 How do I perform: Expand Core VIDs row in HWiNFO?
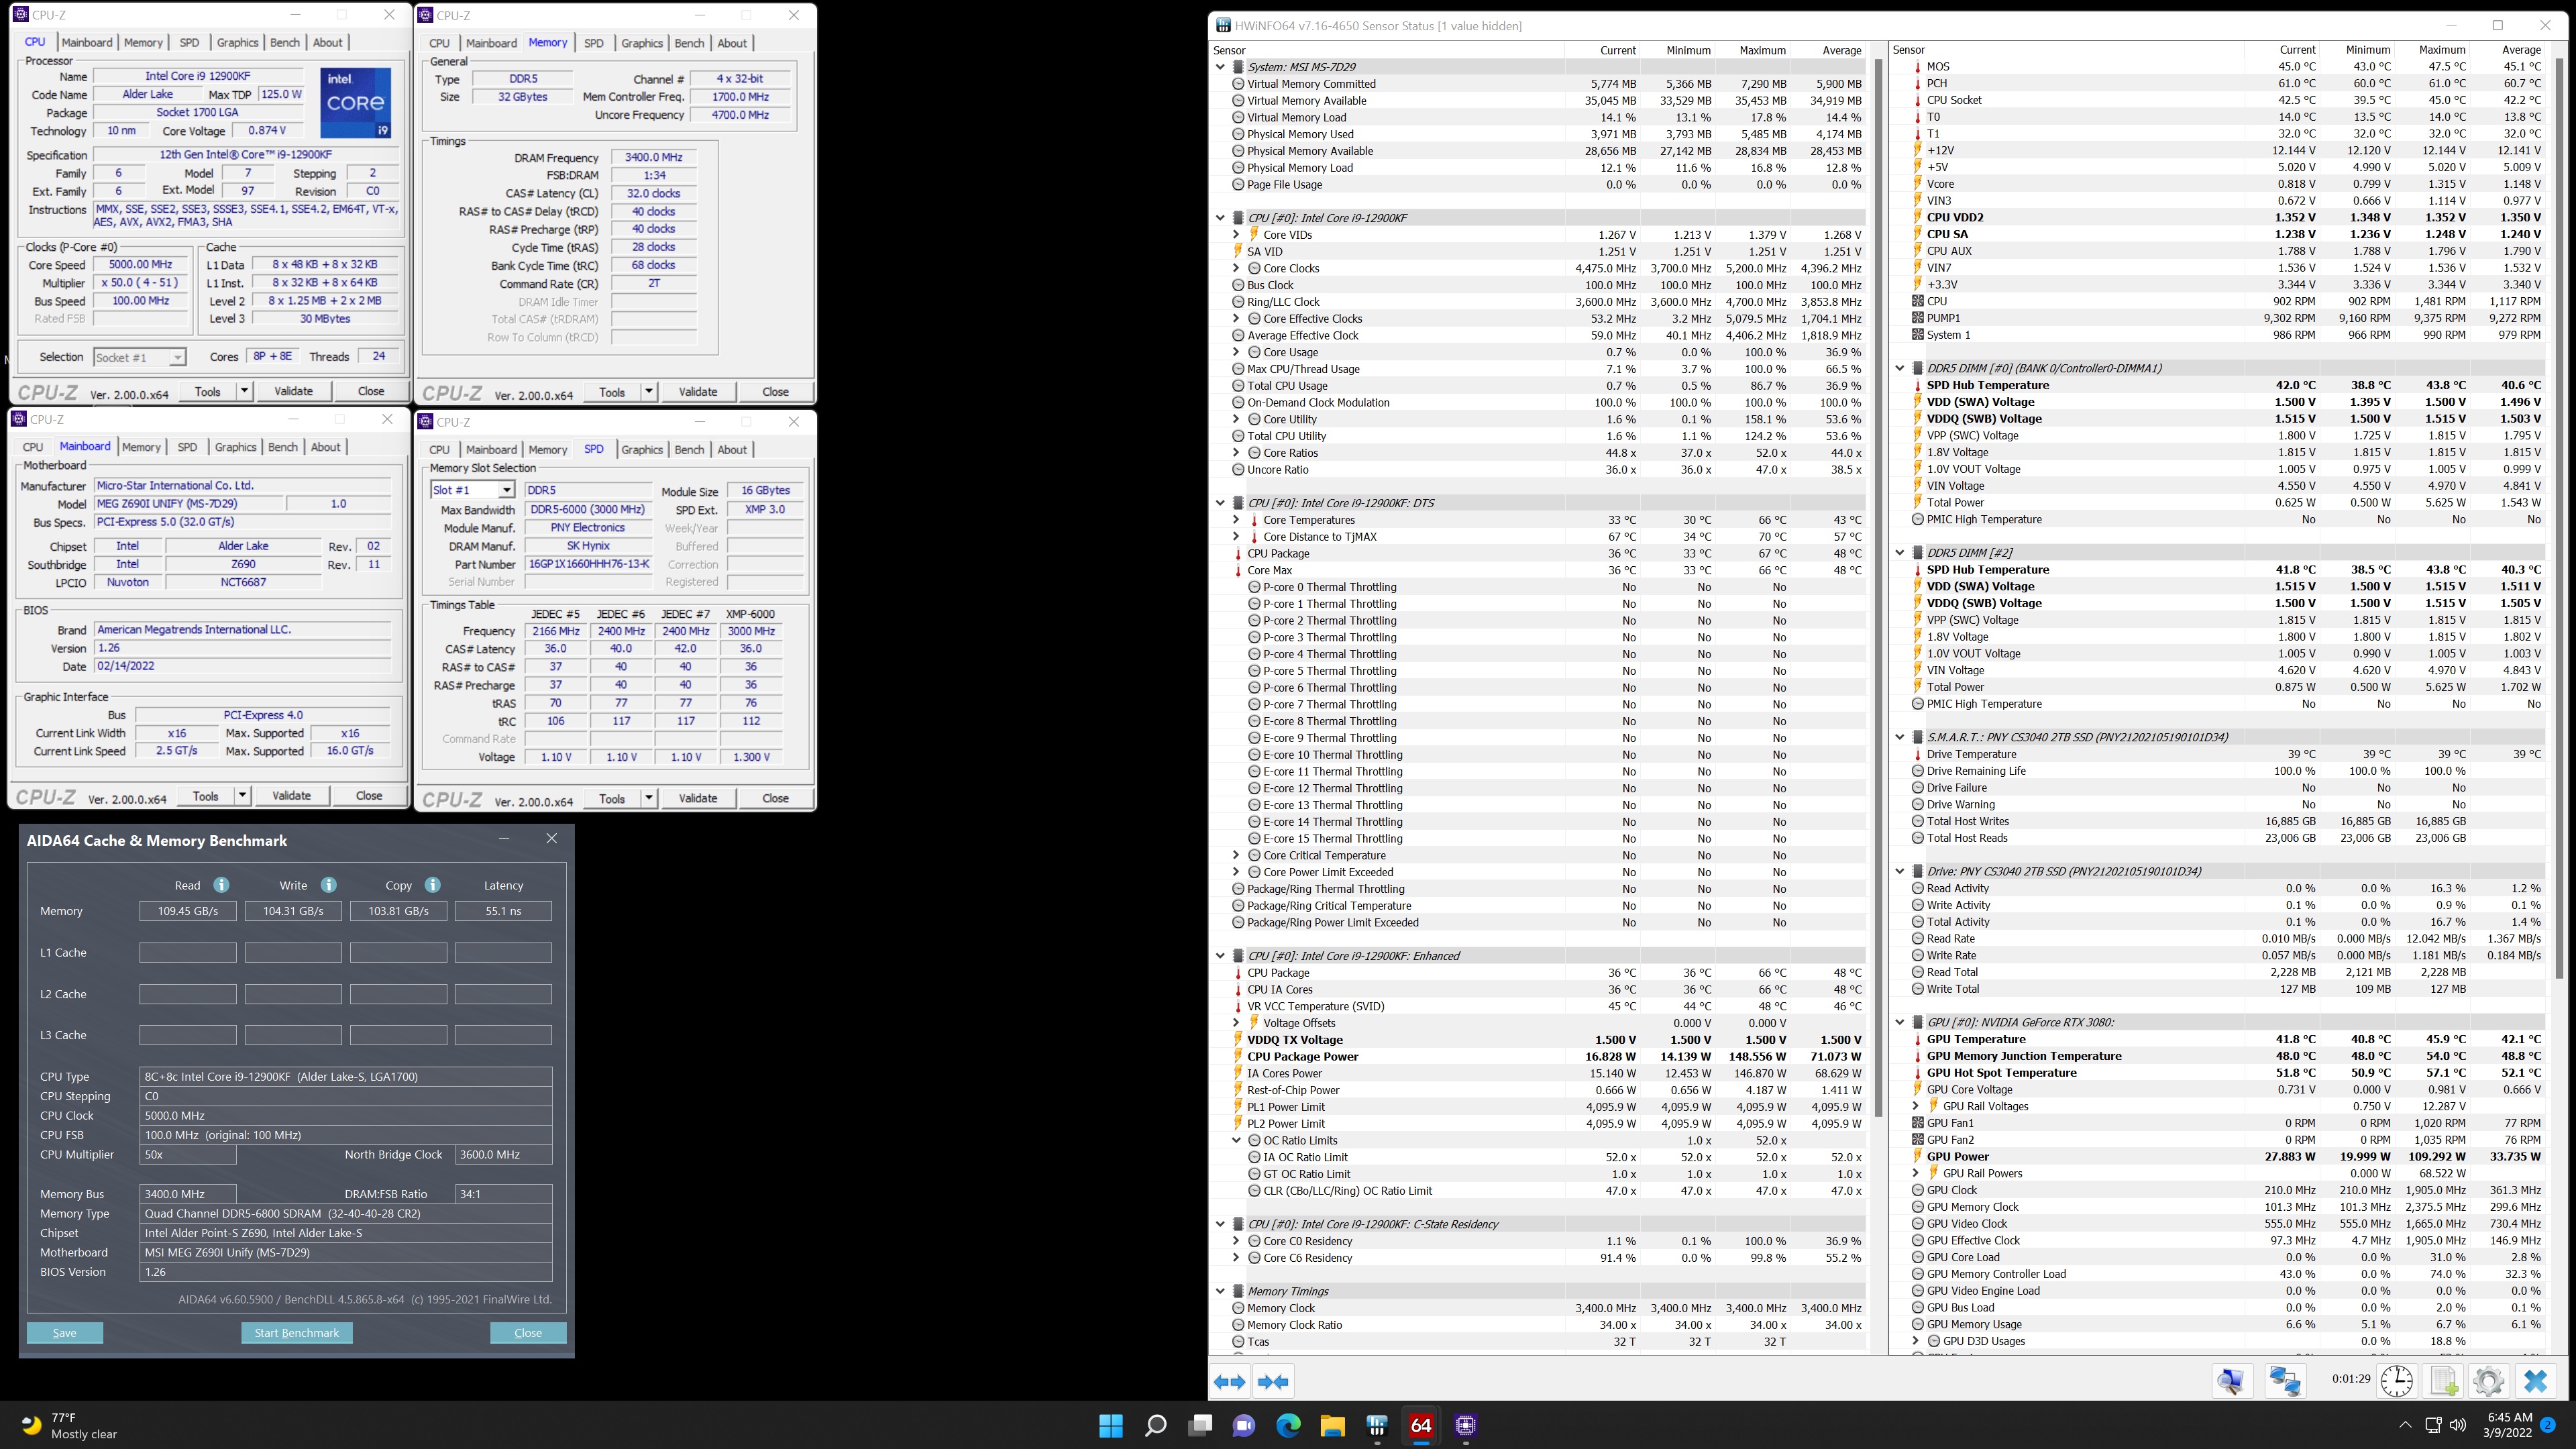(x=1236, y=235)
